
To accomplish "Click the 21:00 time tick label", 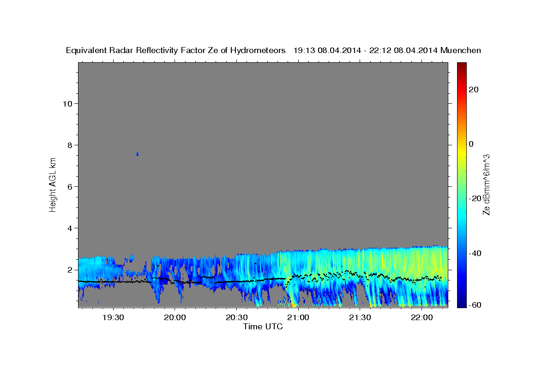I will click(298, 317).
